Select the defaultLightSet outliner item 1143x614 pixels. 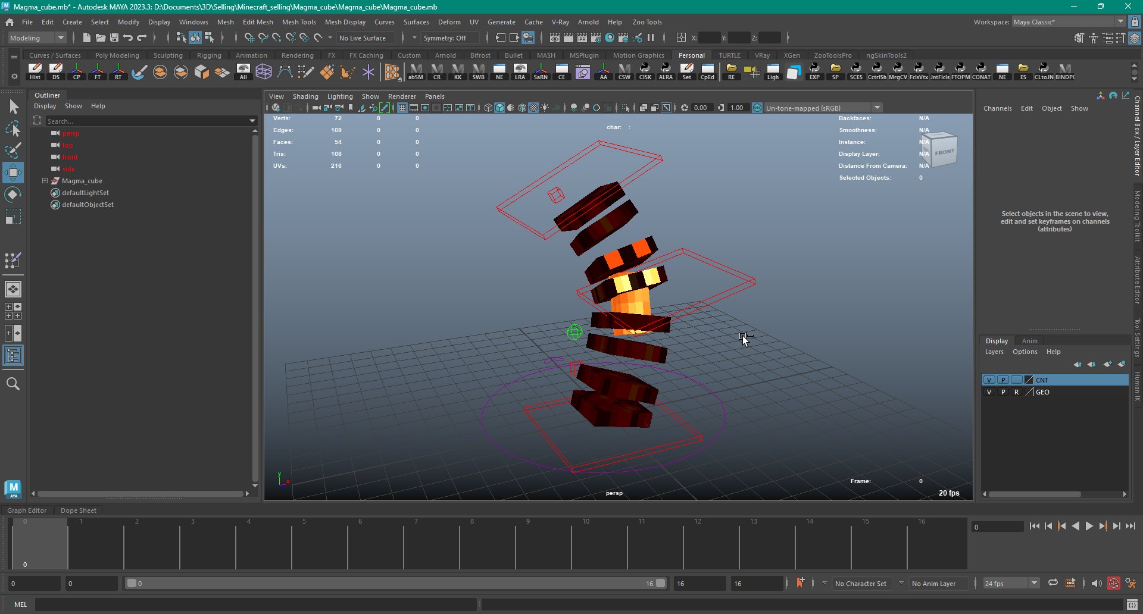coord(85,193)
